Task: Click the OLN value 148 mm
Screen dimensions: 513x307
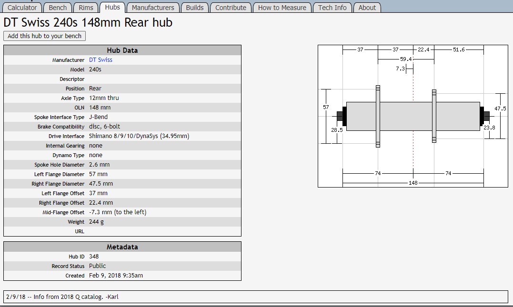Action: pos(100,107)
